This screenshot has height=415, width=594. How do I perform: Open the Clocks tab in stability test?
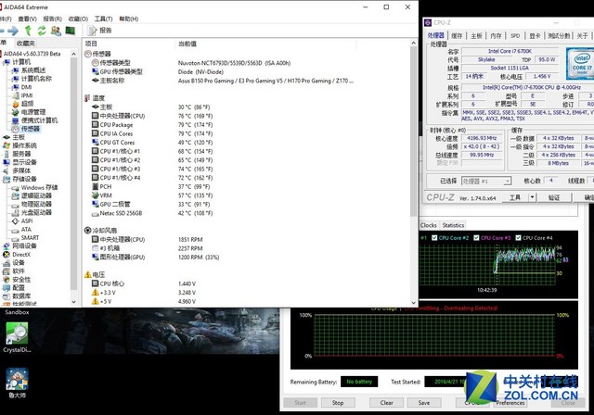click(429, 225)
